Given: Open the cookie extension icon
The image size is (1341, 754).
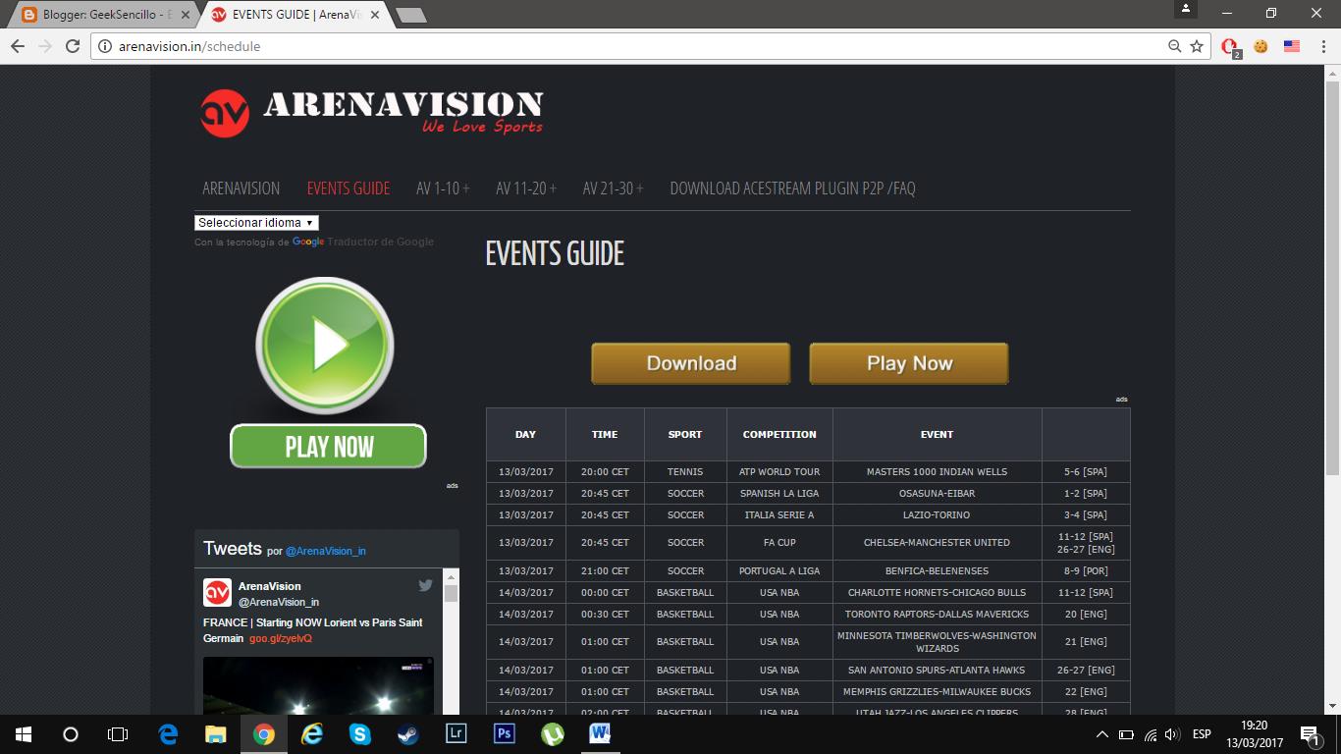Looking at the screenshot, I should click(1261, 46).
